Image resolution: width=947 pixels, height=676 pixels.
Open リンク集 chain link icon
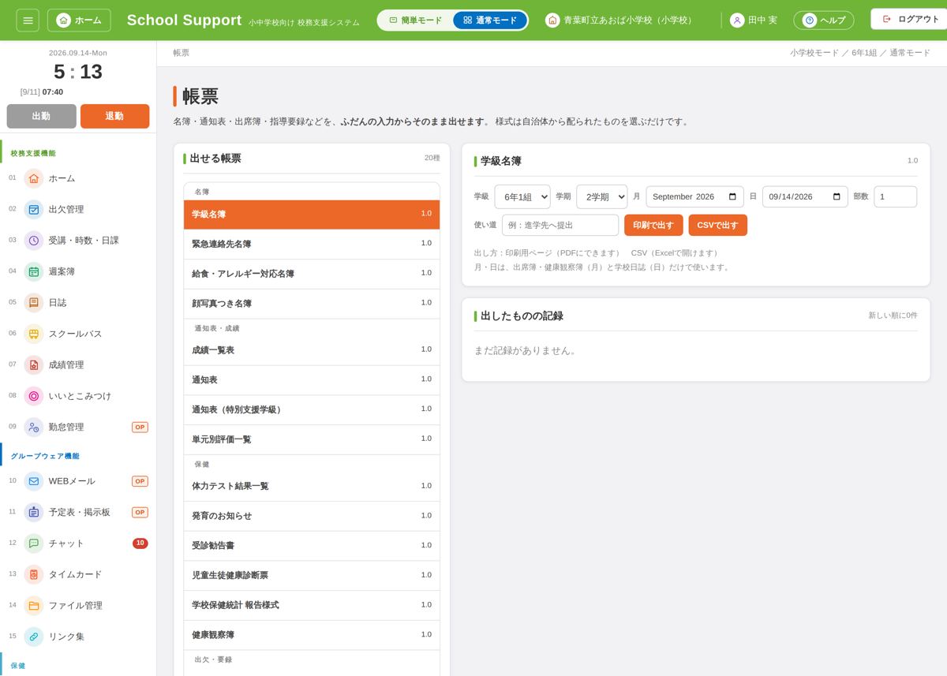[33, 637]
